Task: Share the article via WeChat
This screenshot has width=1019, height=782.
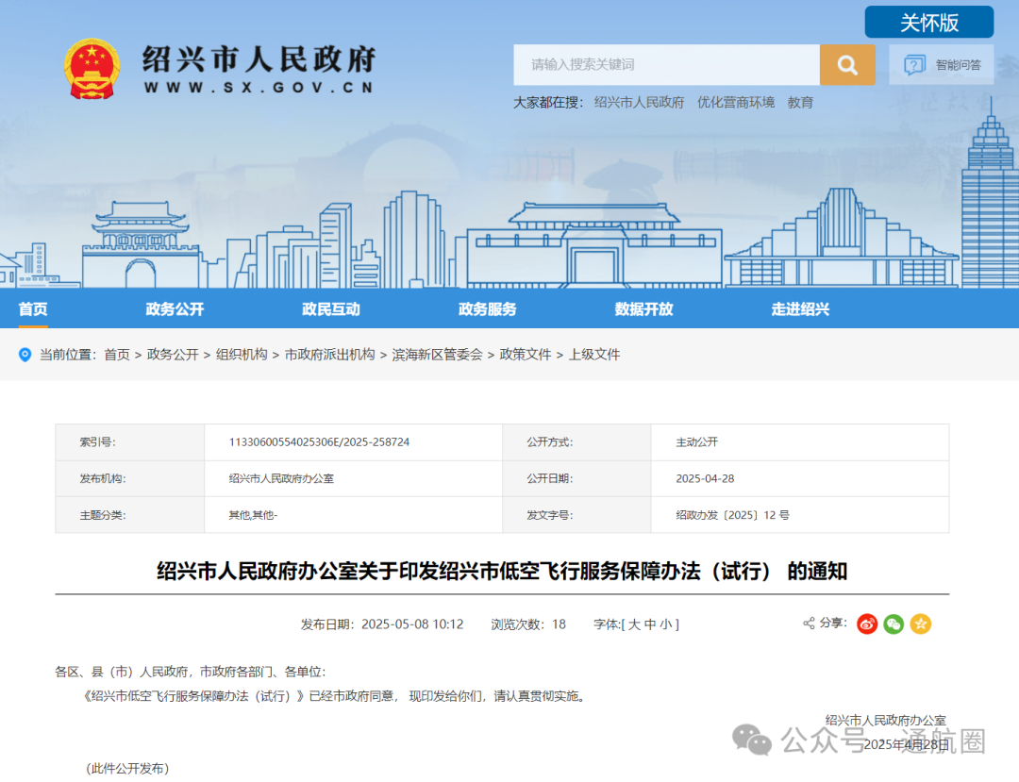Action: [893, 624]
